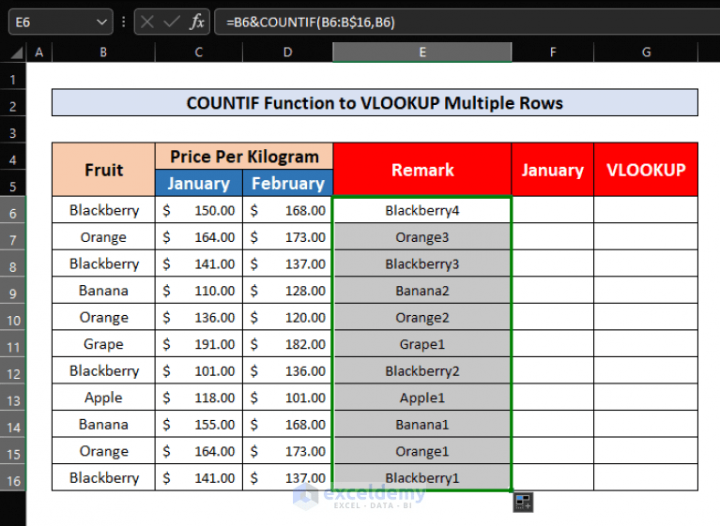Image resolution: width=720 pixels, height=526 pixels.
Task: Select the cell containing 'Blackberry2'
Action: 422,370
